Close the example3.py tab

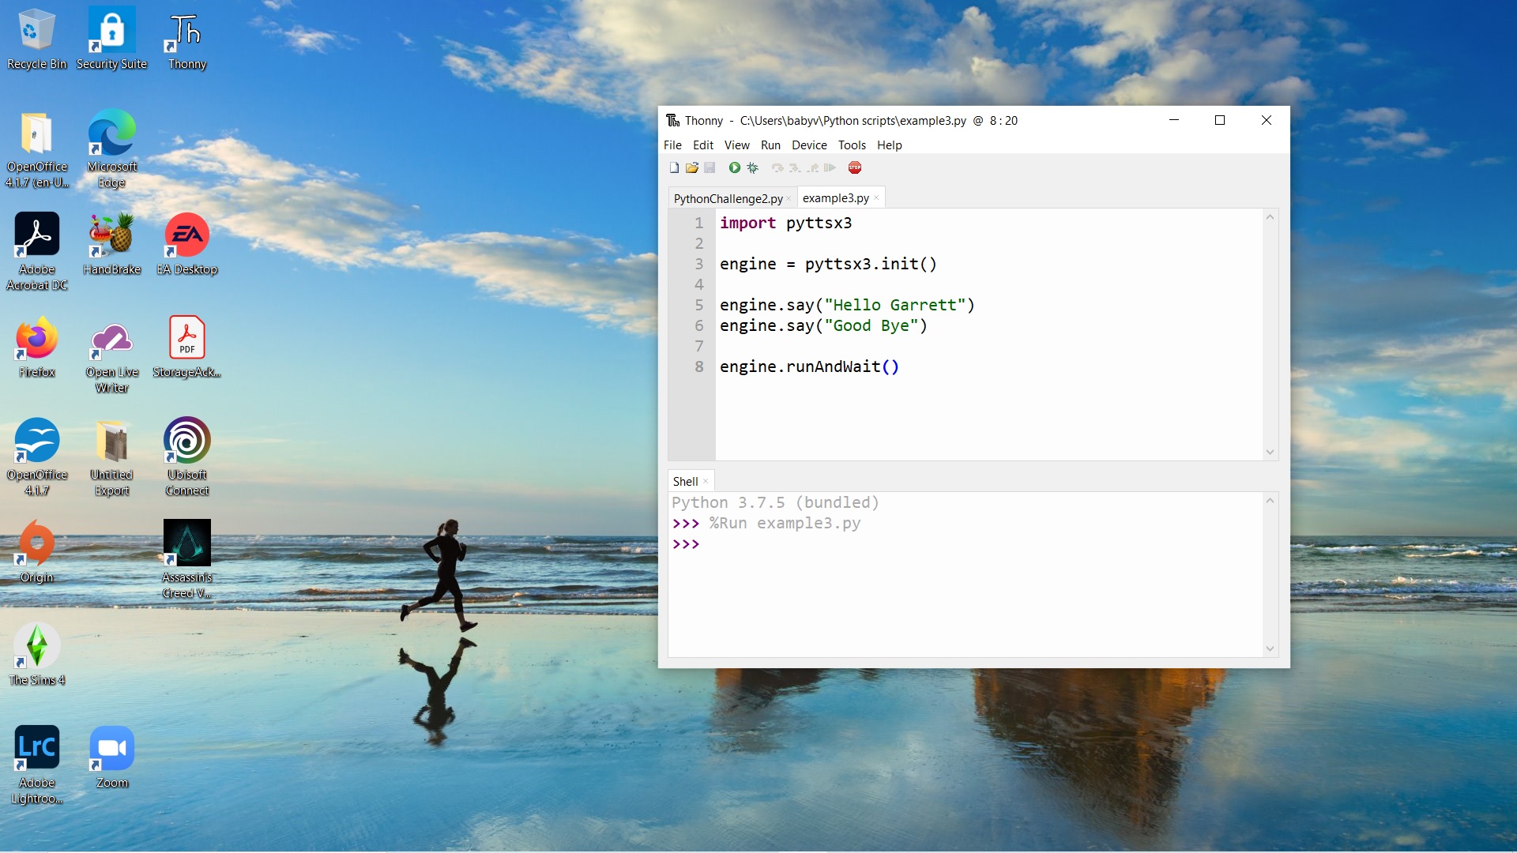click(x=876, y=198)
